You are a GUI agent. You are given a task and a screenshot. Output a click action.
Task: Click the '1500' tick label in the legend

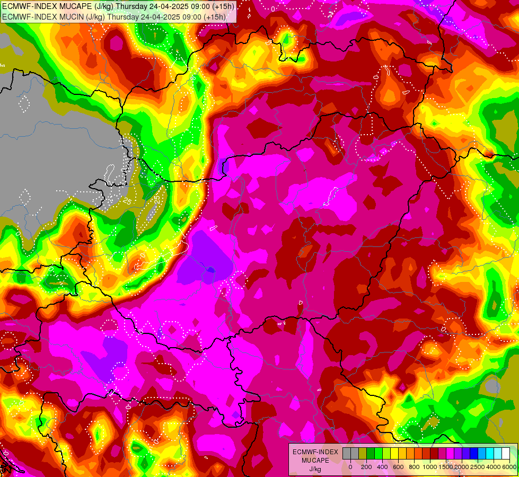(x=446, y=467)
